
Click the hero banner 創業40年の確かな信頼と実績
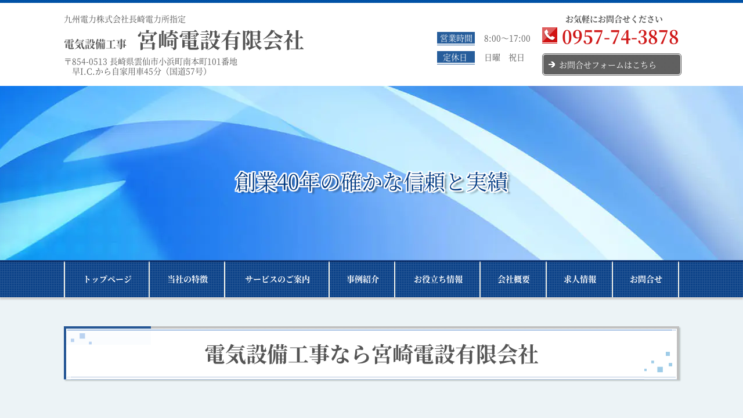click(x=371, y=182)
